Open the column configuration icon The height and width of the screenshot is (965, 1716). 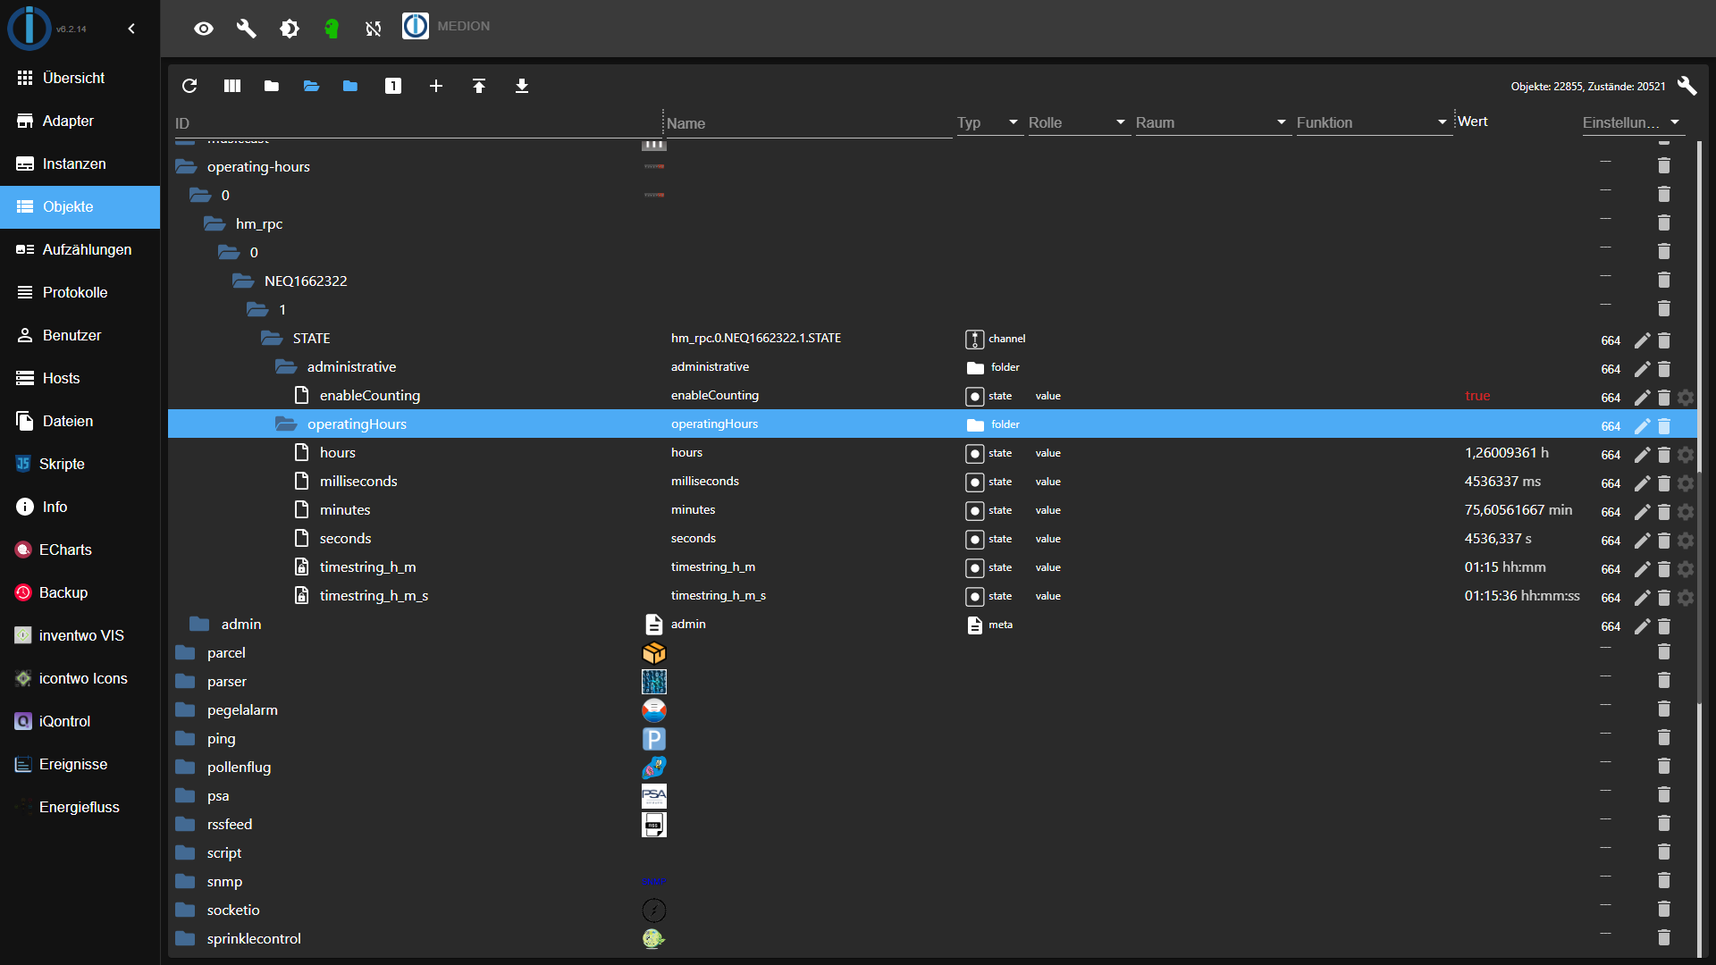point(232,86)
